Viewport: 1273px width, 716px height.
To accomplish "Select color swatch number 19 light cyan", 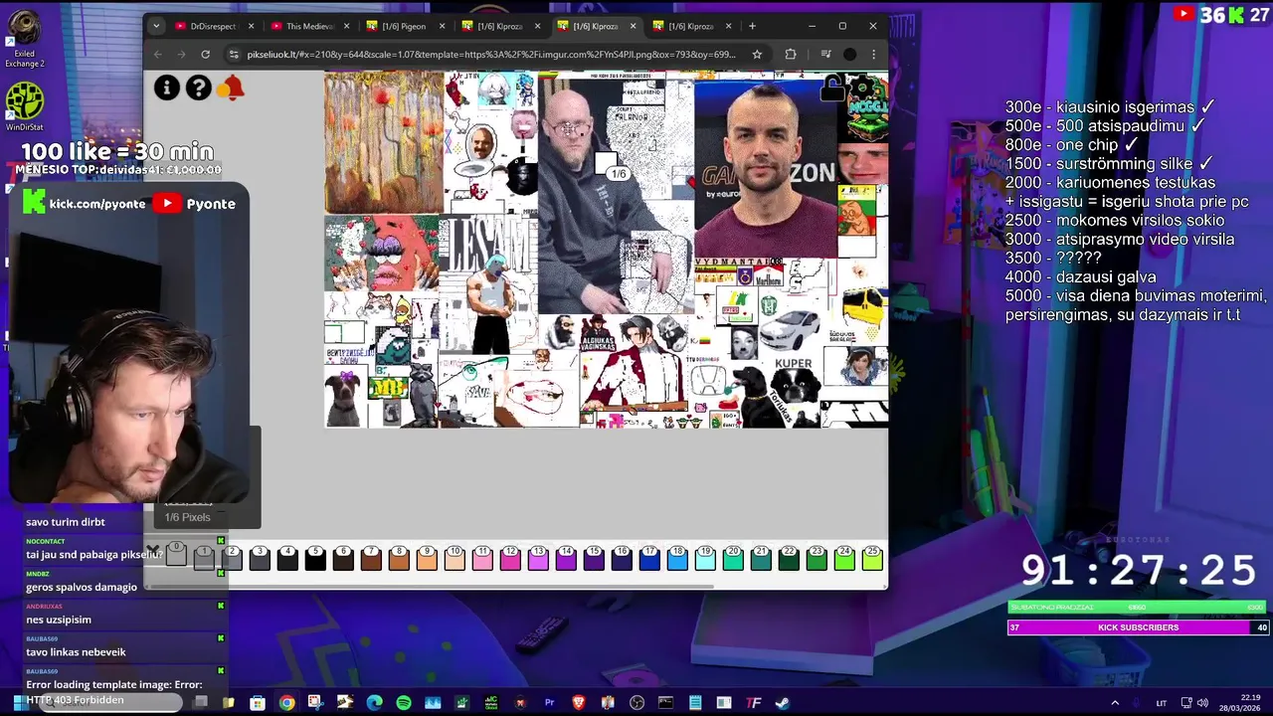I will coord(705,560).
